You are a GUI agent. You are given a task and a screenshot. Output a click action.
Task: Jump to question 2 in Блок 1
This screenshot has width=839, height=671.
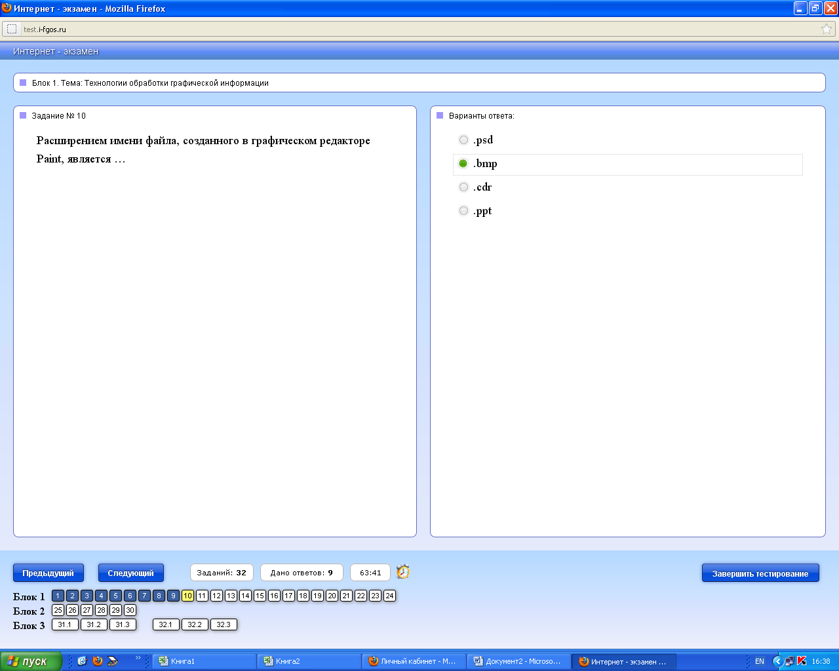tap(72, 596)
